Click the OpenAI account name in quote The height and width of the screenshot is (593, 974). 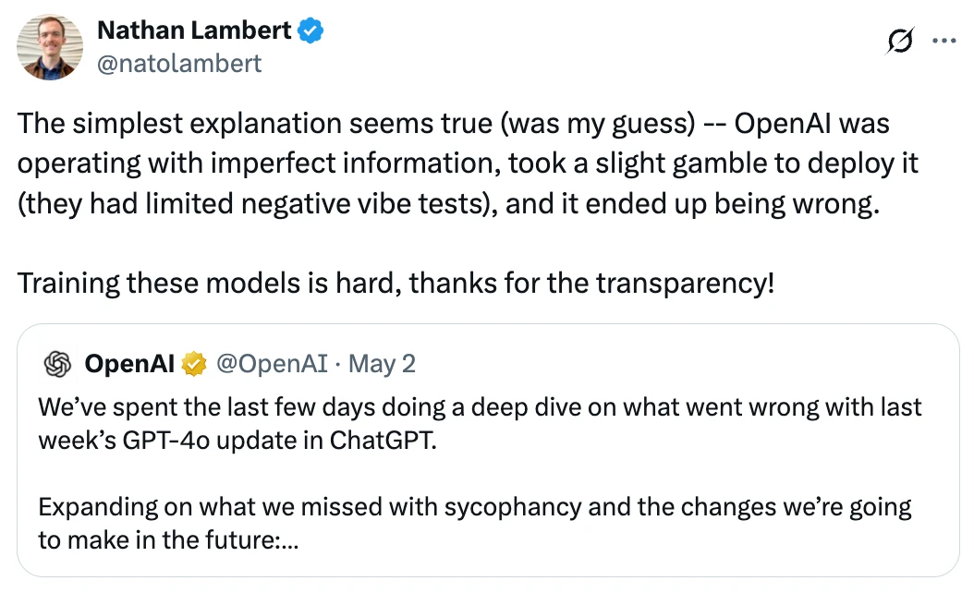click(x=129, y=364)
